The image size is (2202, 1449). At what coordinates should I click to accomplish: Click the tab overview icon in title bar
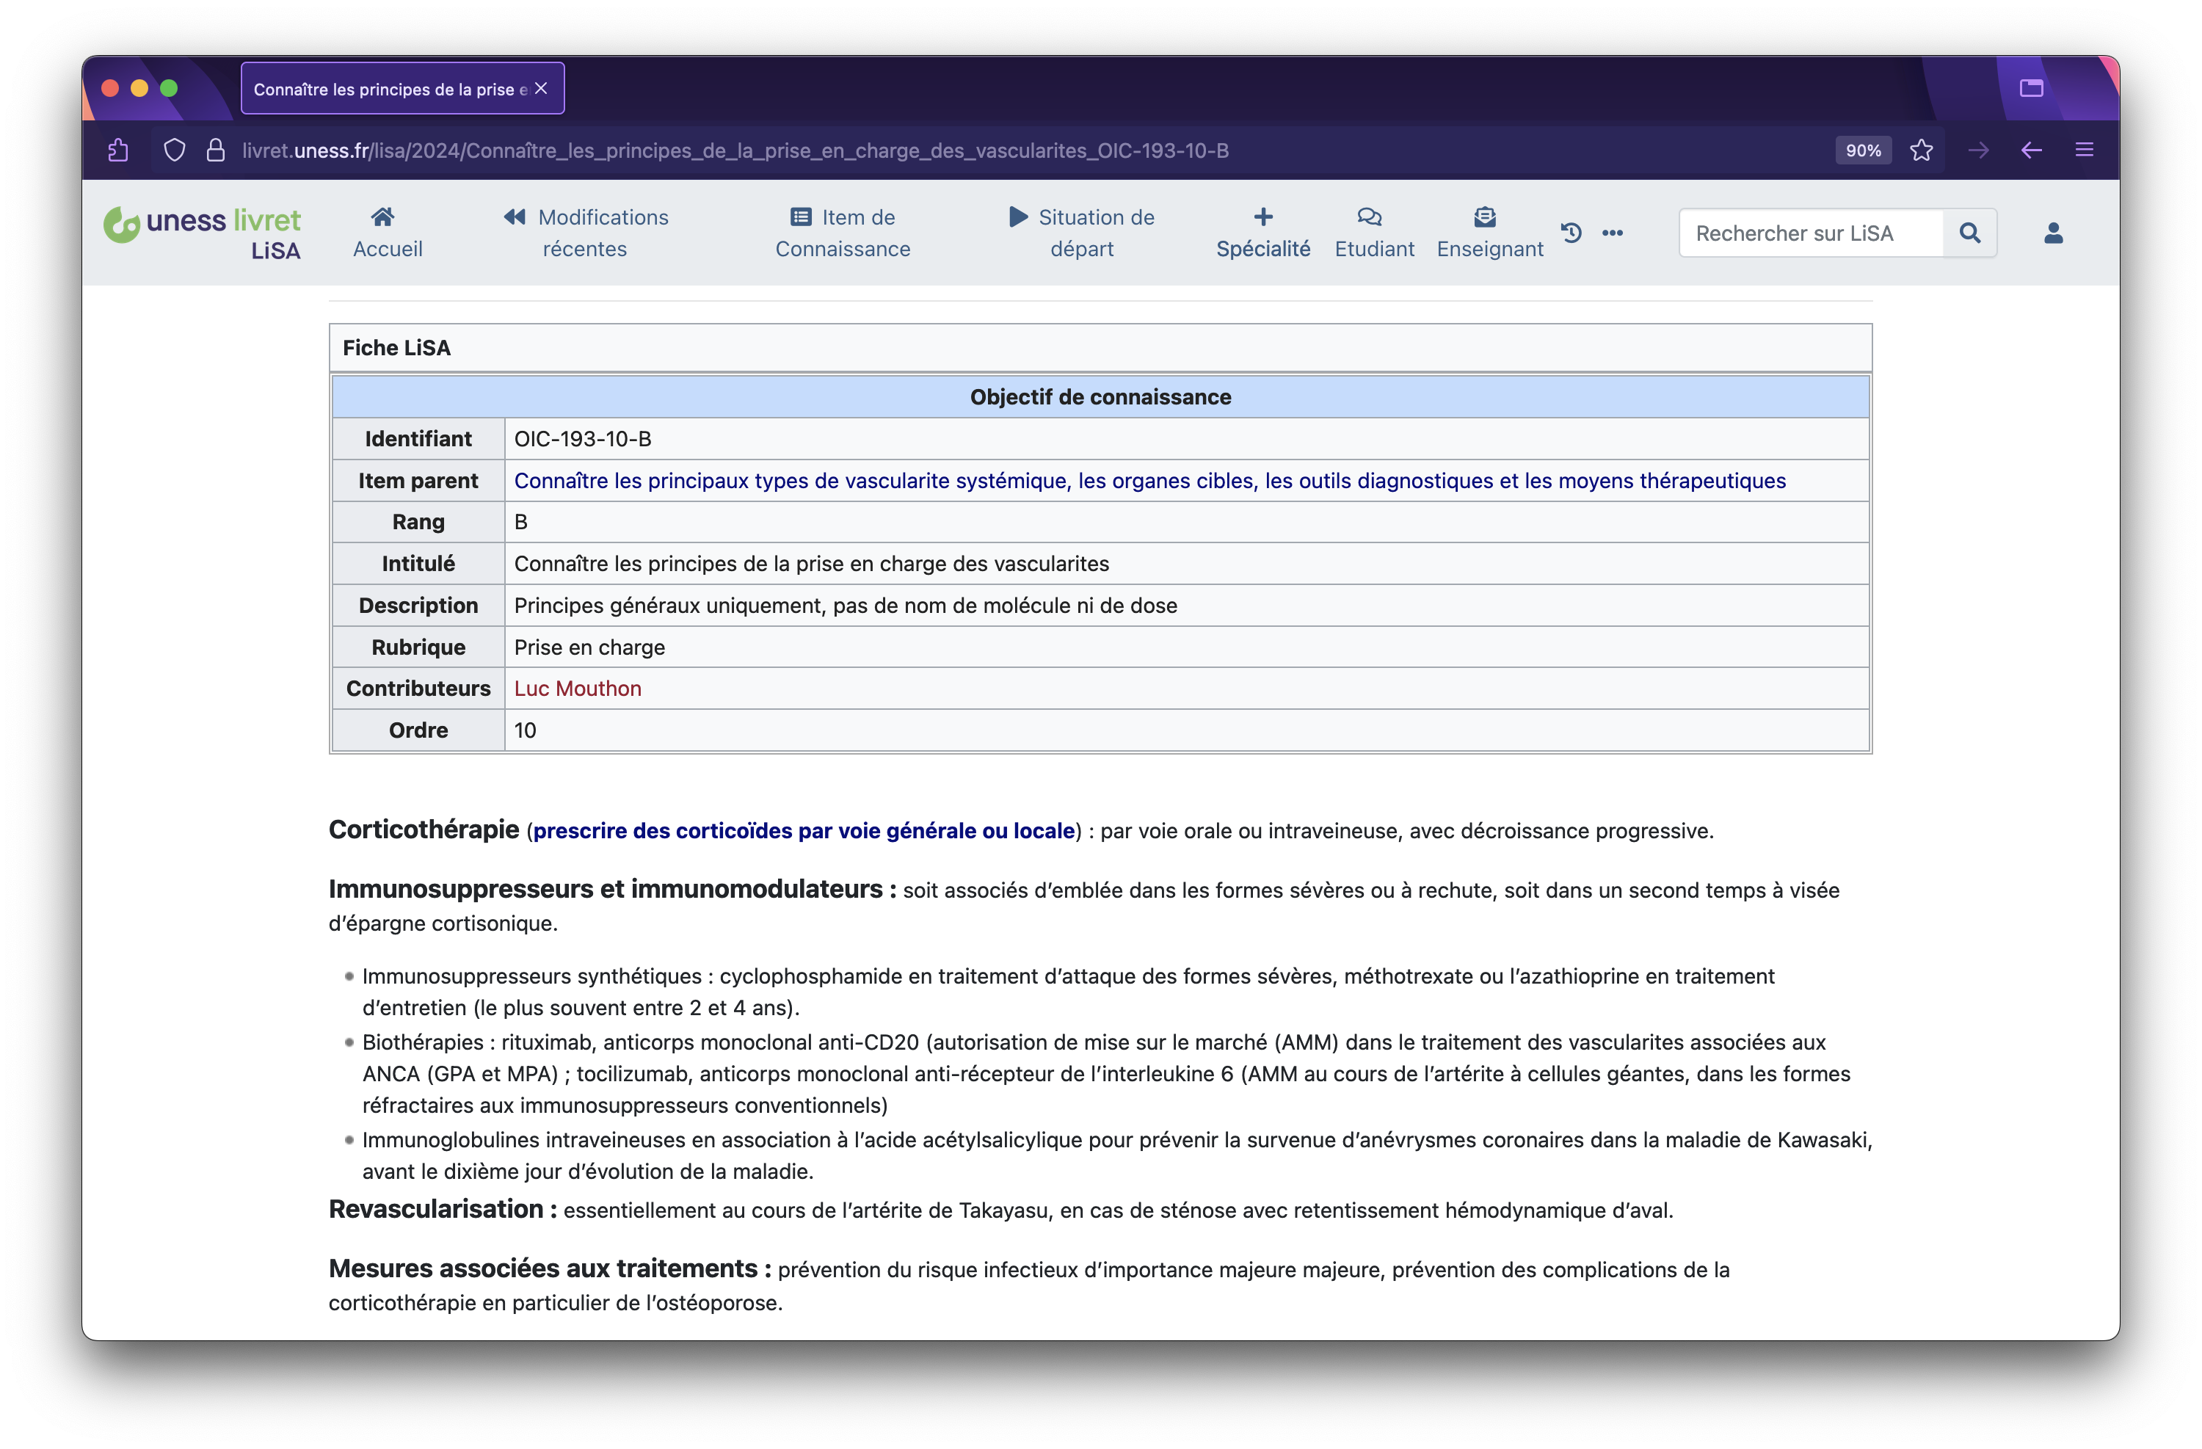(x=2031, y=88)
